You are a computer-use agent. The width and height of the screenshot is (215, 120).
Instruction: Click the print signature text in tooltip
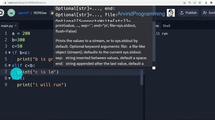coord(96,28)
